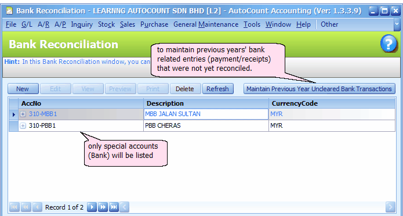This screenshot has height=216, width=403.
Task: Go to first record navigator button
Action: pos(14,207)
